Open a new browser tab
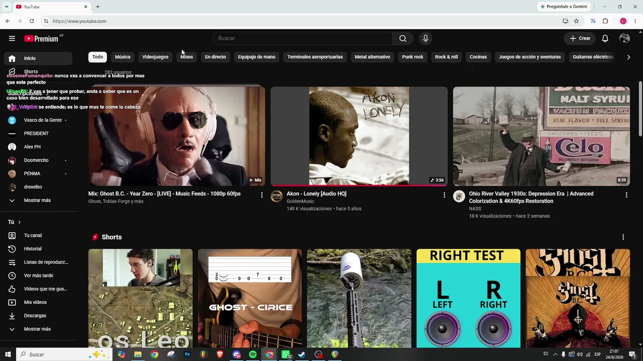This screenshot has height=361, width=643. (97, 7)
